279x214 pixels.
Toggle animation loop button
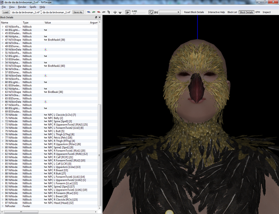(x=151, y=12)
